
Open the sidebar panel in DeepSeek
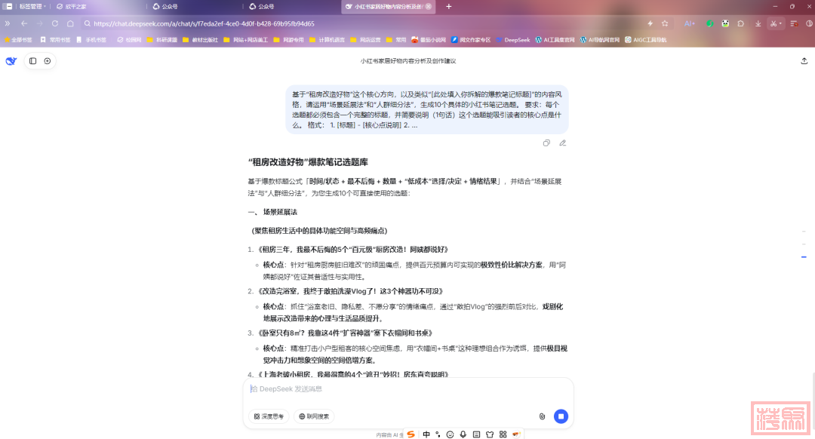pyautogui.click(x=32, y=61)
